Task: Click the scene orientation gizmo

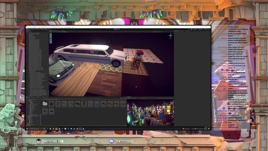Action: click(170, 36)
